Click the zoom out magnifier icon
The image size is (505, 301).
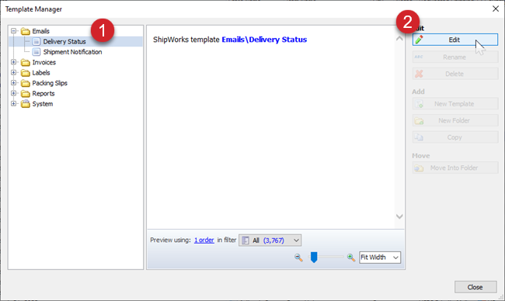(x=298, y=258)
